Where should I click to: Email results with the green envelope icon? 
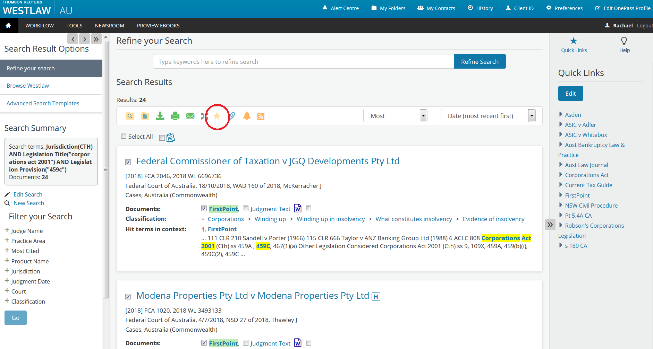point(190,116)
